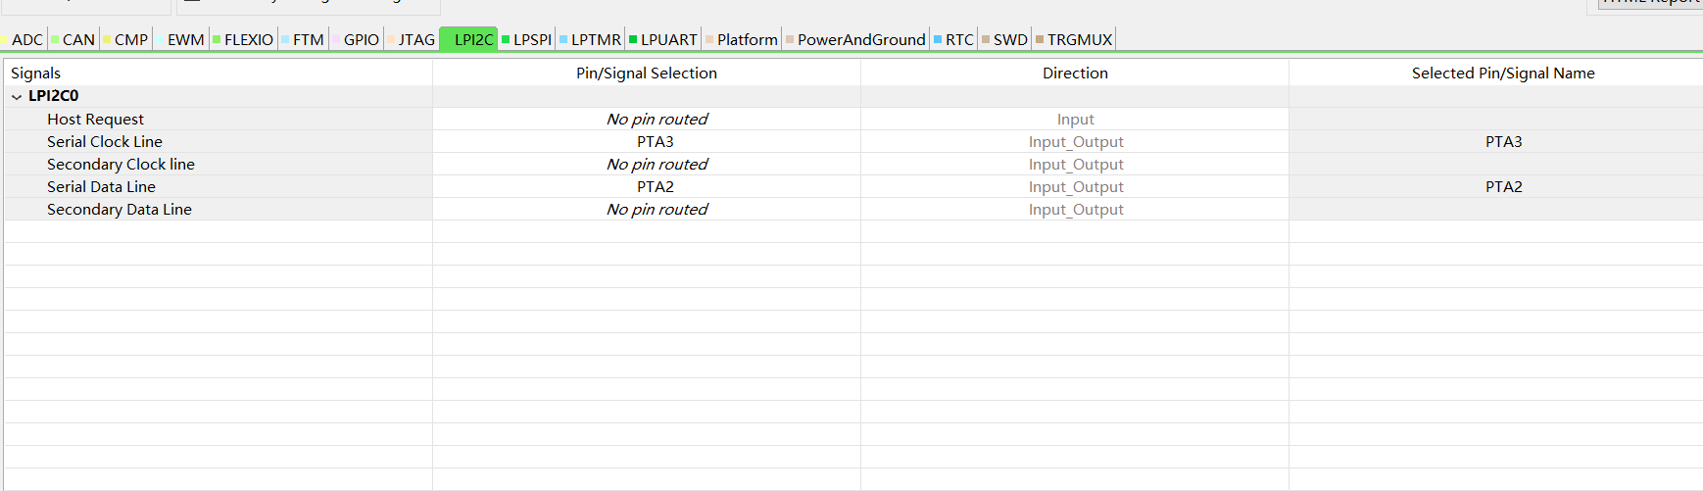The height and width of the screenshot is (491, 1703).
Task: Click Input direction of Host Request
Action: (1075, 119)
